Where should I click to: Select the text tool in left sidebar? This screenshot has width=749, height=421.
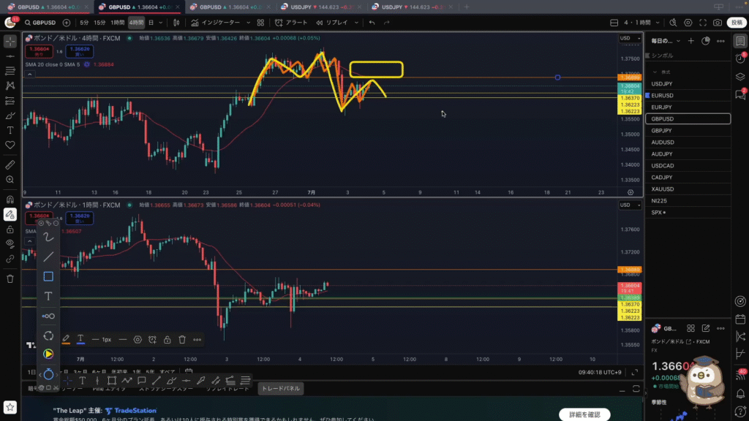pyautogui.click(x=10, y=130)
